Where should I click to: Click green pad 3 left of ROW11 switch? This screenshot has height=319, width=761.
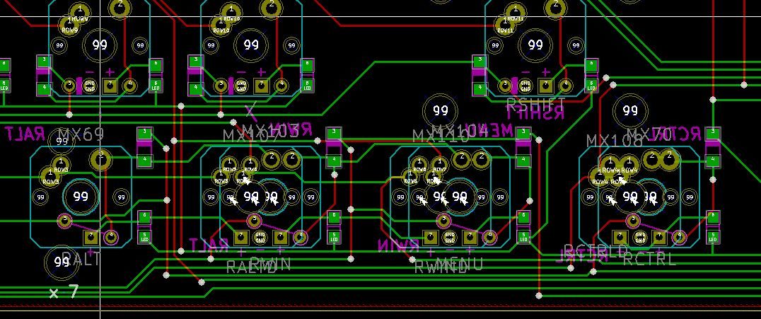click(480, 62)
